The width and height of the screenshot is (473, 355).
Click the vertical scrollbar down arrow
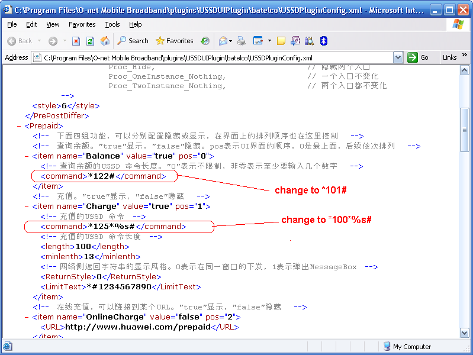[464, 333]
